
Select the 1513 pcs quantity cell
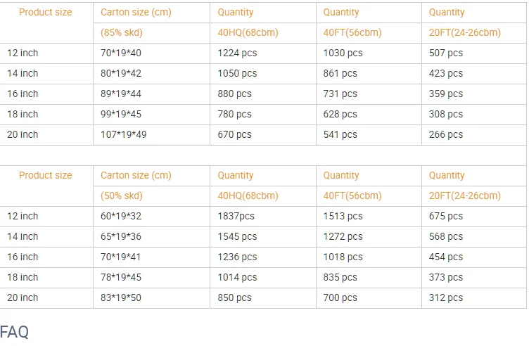pyautogui.click(x=343, y=216)
